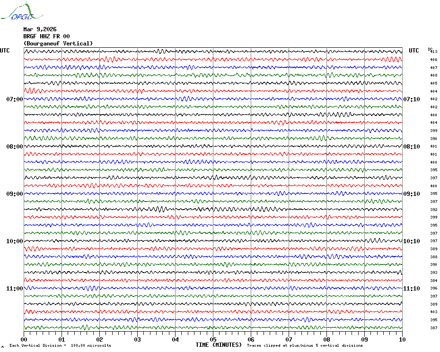Click the '07:10' time label

(412, 99)
